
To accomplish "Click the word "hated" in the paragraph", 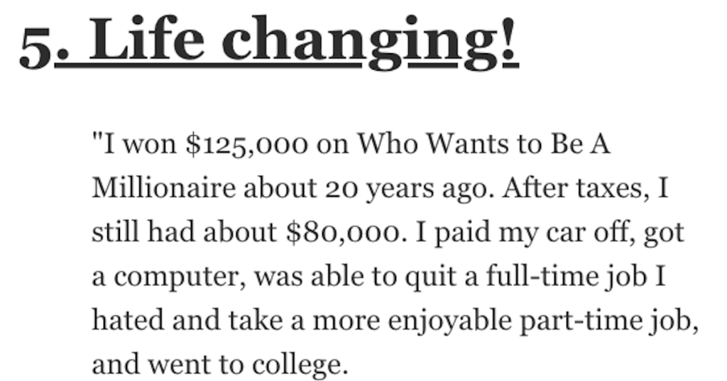I will click(x=128, y=320).
